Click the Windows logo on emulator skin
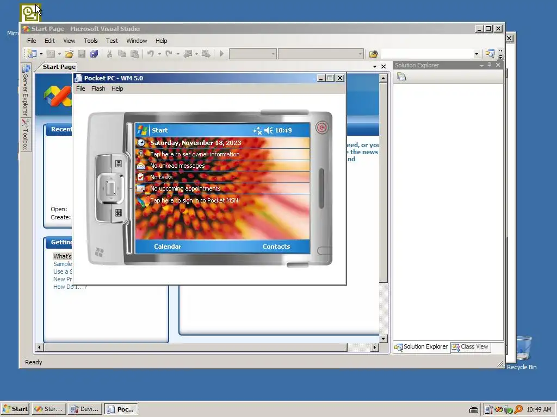 (x=99, y=252)
